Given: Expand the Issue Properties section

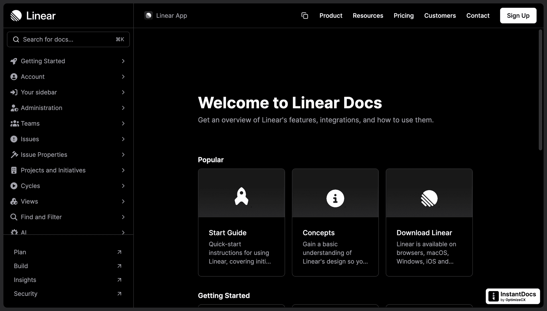Looking at the screenshot, I should click(123, 155).
